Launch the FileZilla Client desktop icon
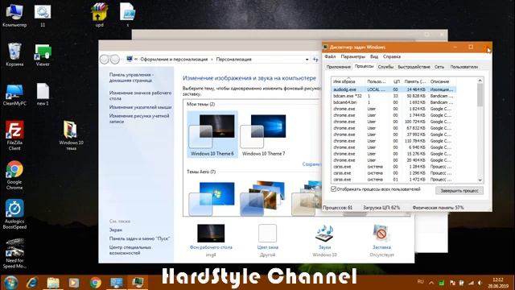The width and height of the screenshot is (515, 290). pyautogui.click(x=14, y=135)
